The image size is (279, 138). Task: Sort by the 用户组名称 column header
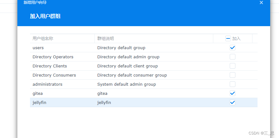[43, 38]
